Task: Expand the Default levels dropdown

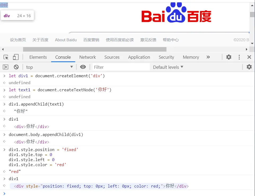Action: [x=168, y=67]
